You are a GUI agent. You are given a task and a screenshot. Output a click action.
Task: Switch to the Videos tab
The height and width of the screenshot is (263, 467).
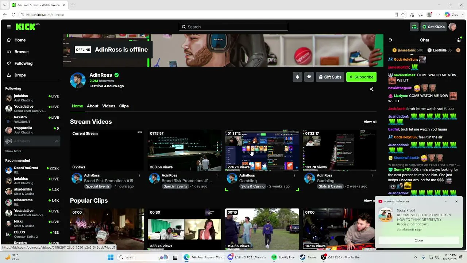(x=109, y=106)
